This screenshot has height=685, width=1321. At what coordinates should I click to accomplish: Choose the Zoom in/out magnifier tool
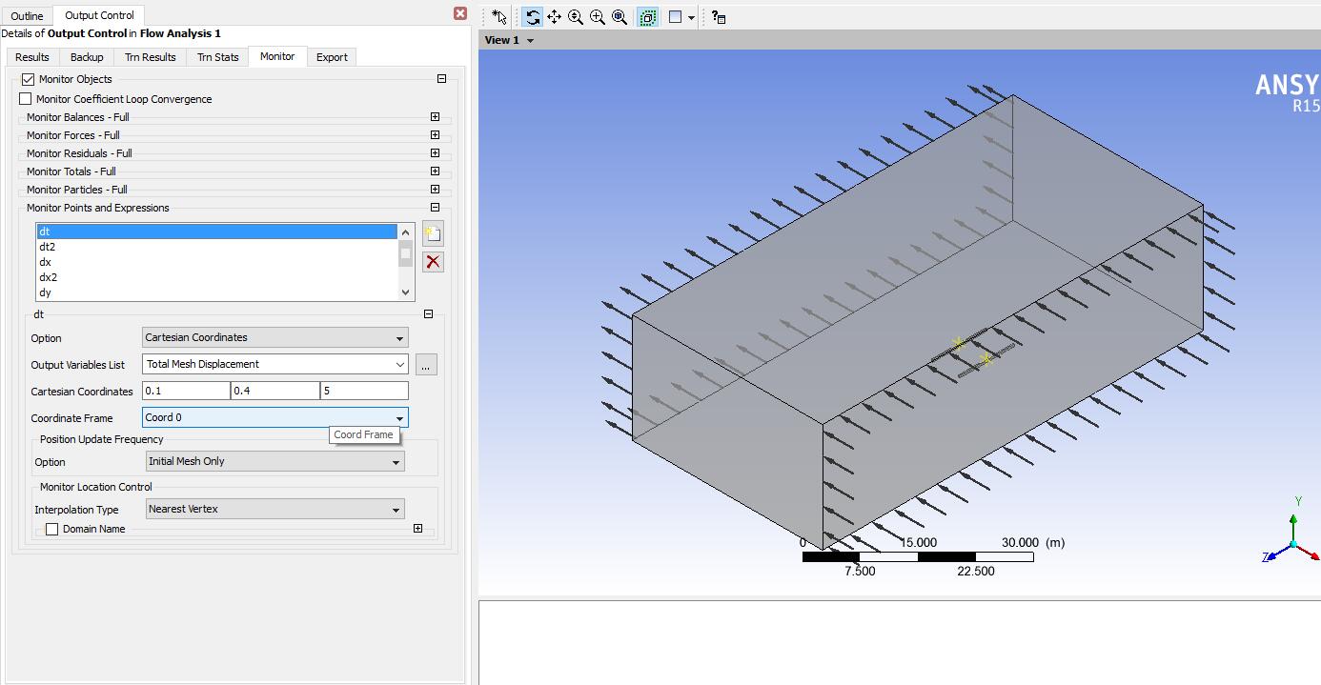point(576,17)
